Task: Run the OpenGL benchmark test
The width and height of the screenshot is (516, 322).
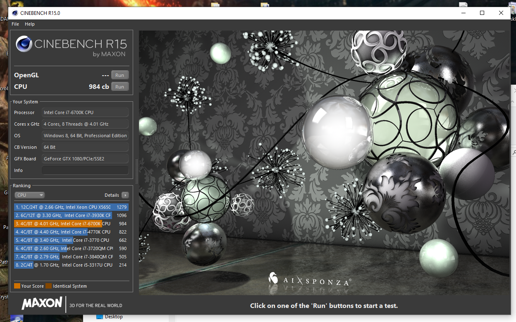Action: click(120, 75)
